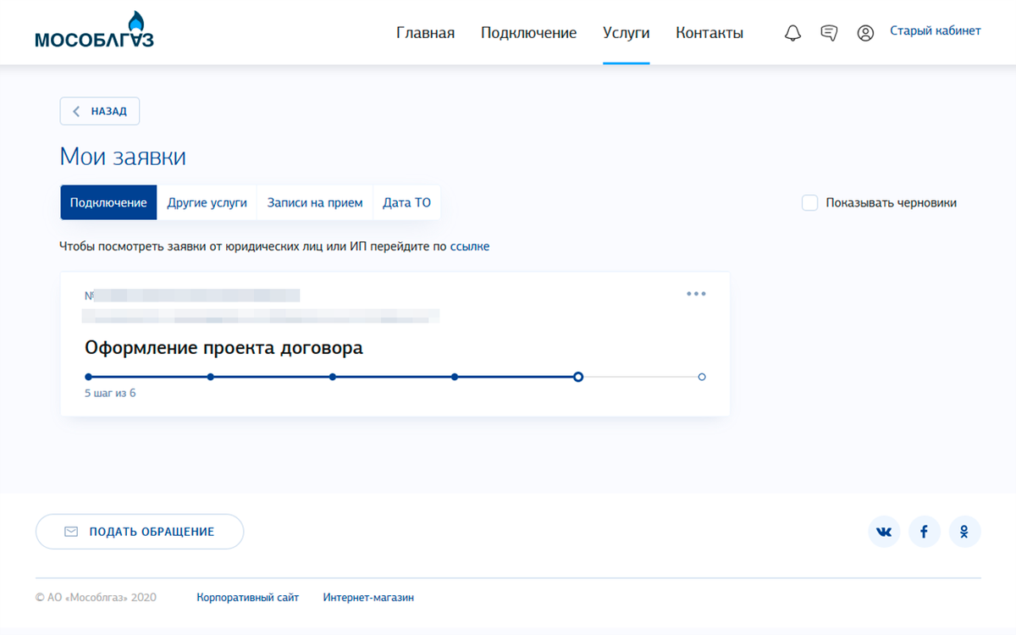Open the Odnoklassniki social icon
This screenshot has width=1016, height=635.
tap(964, 532)
